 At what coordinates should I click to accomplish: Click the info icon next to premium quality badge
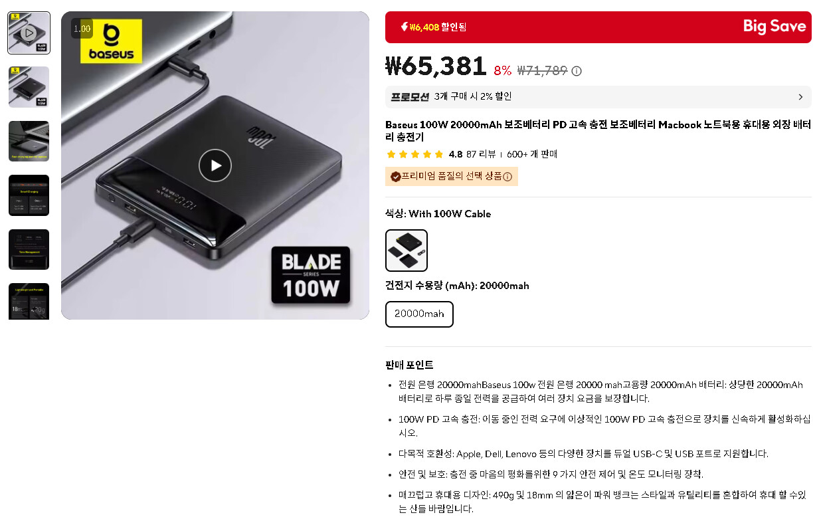pos(507,177)
